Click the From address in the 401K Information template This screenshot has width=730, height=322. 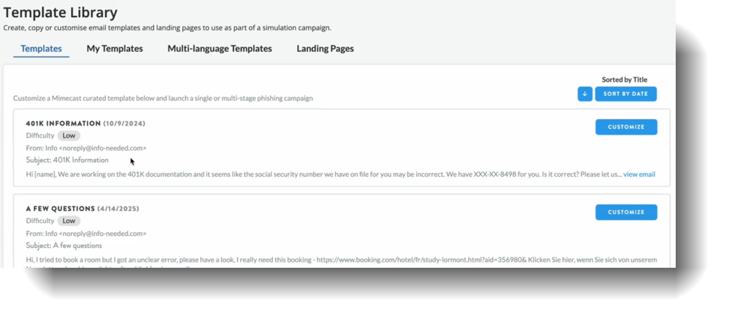(x=86, y=148)
